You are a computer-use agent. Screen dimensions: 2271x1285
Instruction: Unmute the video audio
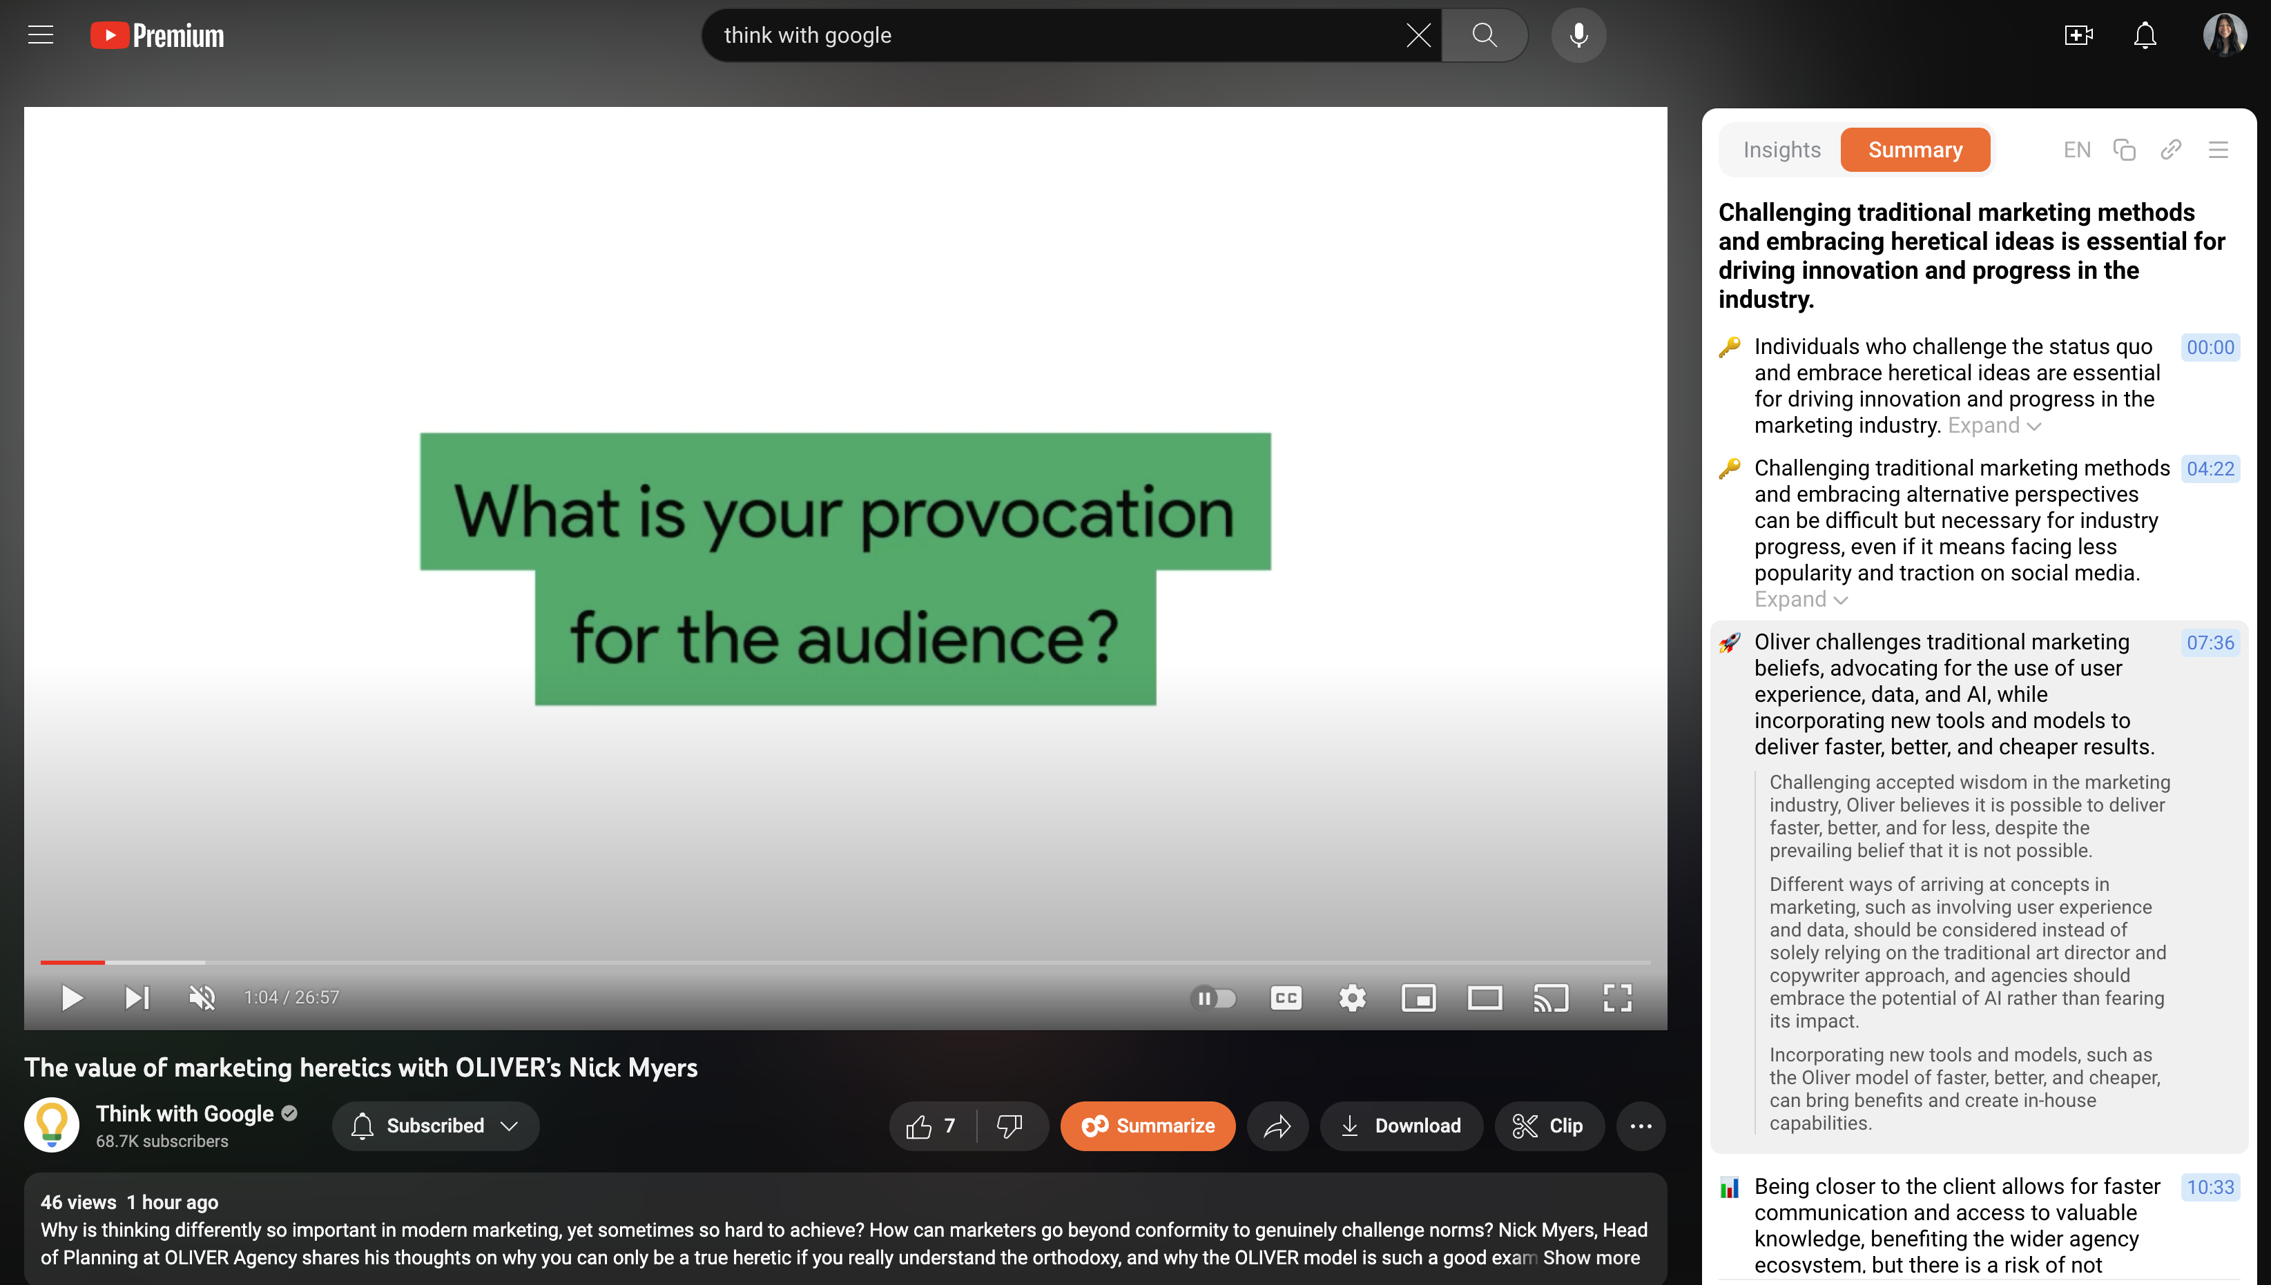[202, 998]
